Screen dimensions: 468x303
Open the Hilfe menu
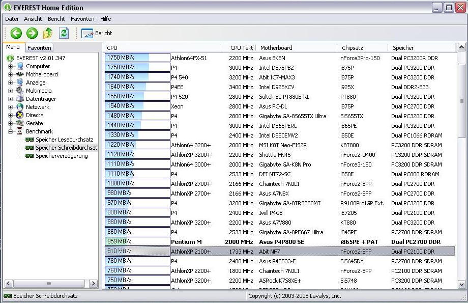click(x=106, y=19)
